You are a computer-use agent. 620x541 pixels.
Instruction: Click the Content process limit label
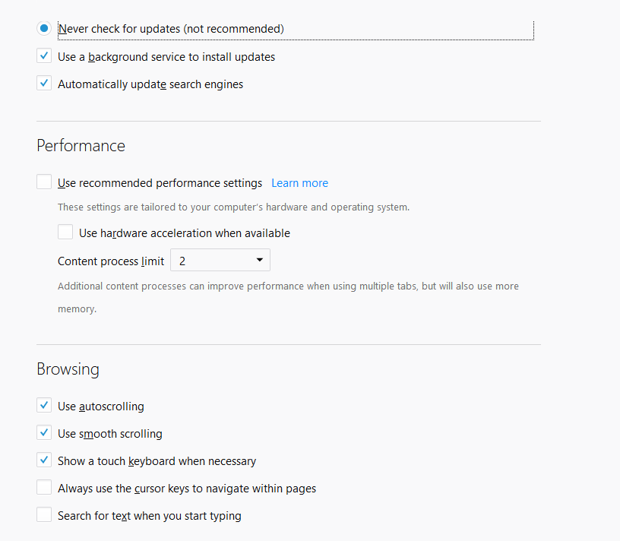(x=111, y=261)
